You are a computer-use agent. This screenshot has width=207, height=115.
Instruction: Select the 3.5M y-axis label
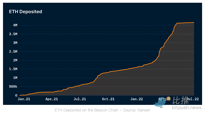(x=13, y=34)
